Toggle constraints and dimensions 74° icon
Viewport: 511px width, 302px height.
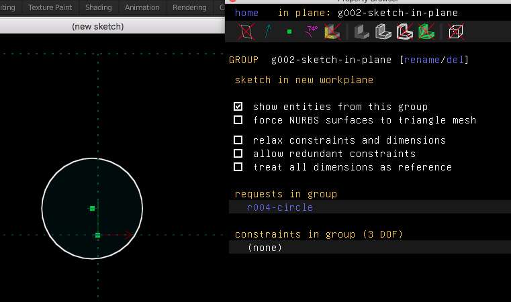click(x=311, y=32)
